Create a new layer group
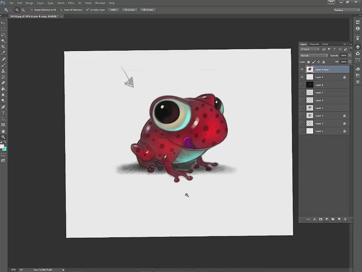The height and width of the screenshot is (272, 362). coord(333,219)
